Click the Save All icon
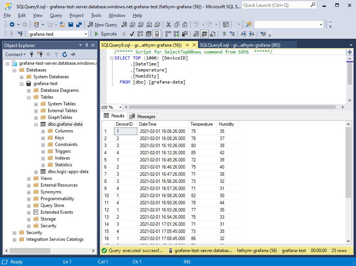The height and width of the screenshot is (266, 356). pyautogui.click(x=79, y=24)
